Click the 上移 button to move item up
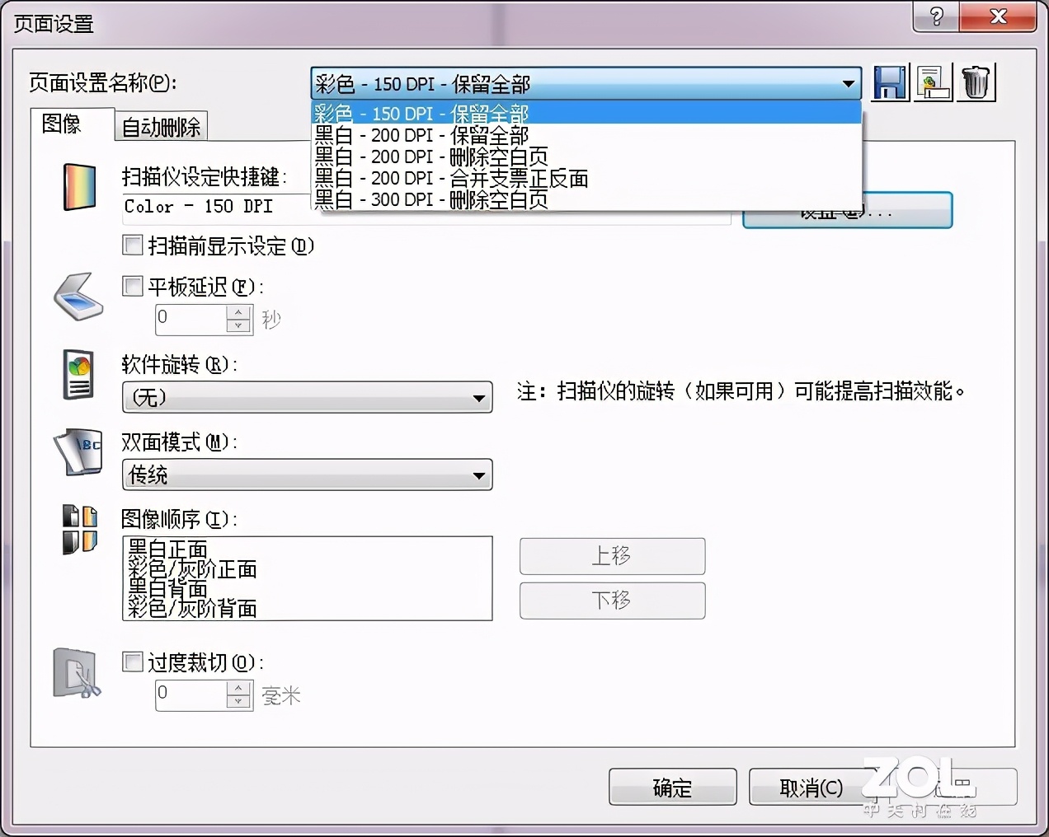The height and width of the screenshot is (837, 1049). click(x=611, y=556)
